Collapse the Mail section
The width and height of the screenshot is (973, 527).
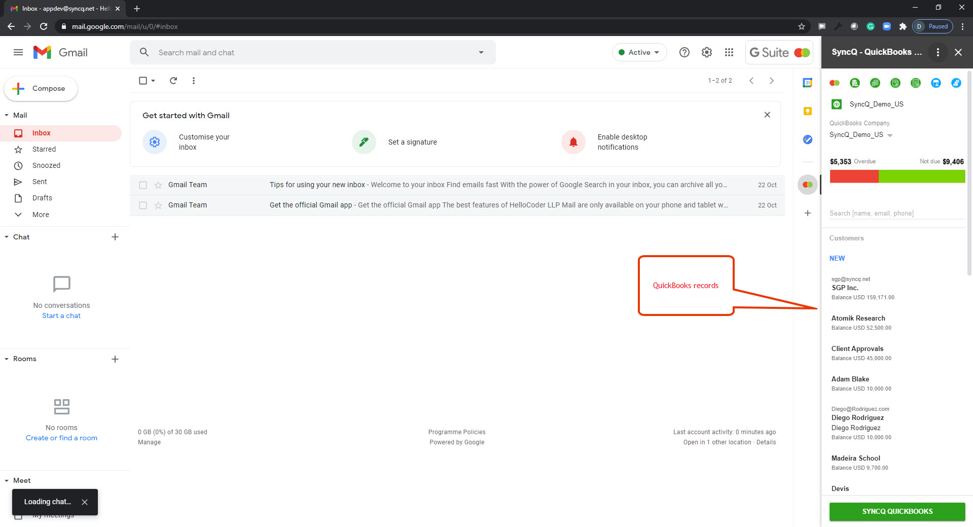7,115
